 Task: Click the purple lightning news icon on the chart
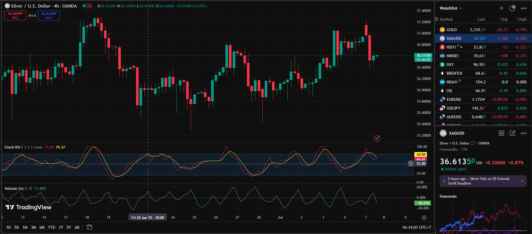coord(377,138)
